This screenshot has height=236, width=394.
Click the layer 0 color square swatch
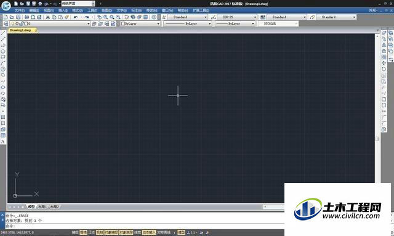[26, 23]
